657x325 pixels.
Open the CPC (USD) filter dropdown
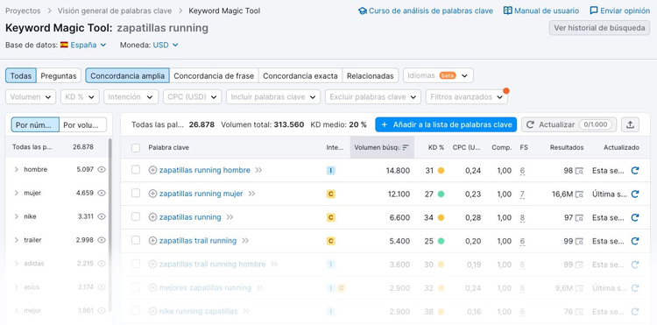[193, 96]
